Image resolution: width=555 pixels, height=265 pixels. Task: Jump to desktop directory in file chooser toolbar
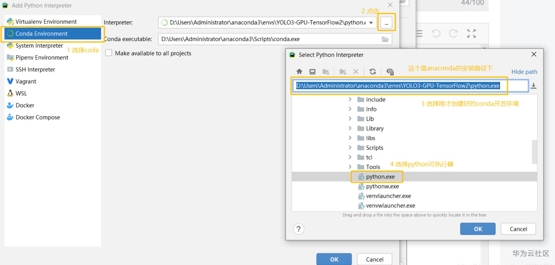312,72
